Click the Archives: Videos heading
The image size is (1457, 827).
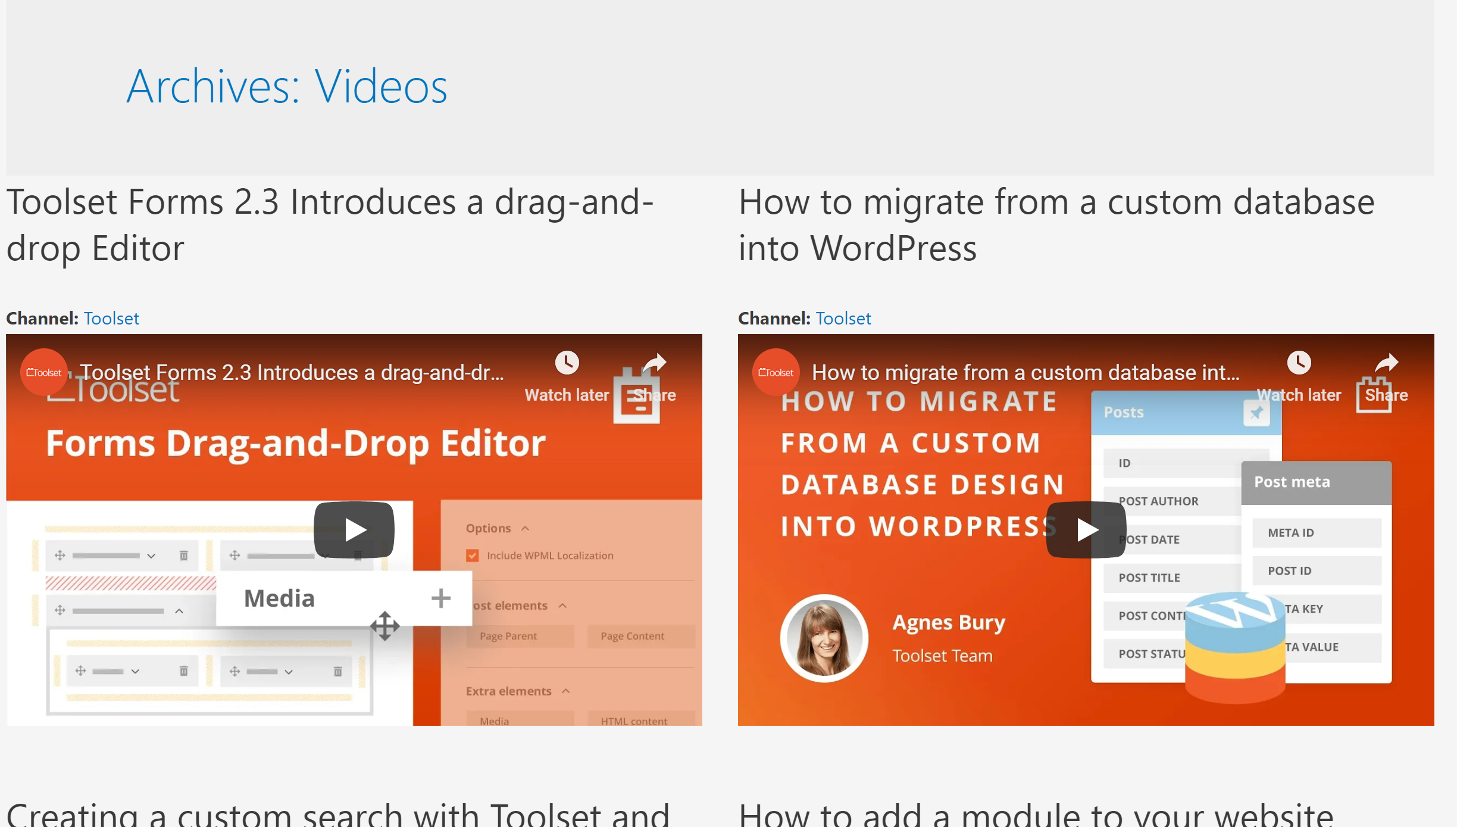(286, 87)
